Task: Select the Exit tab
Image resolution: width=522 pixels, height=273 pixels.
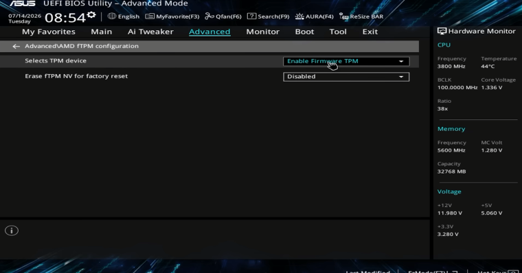Action: coord(370,32)
